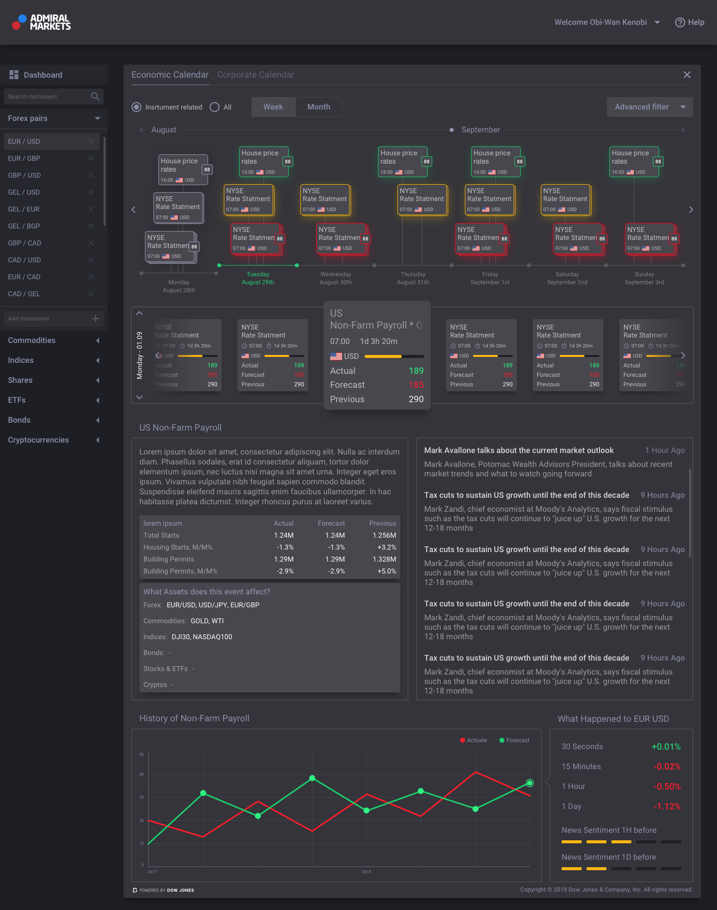The image size is (717, 910).
Task: Open the Economic Calendar tab
Action: tap(170, 75)
